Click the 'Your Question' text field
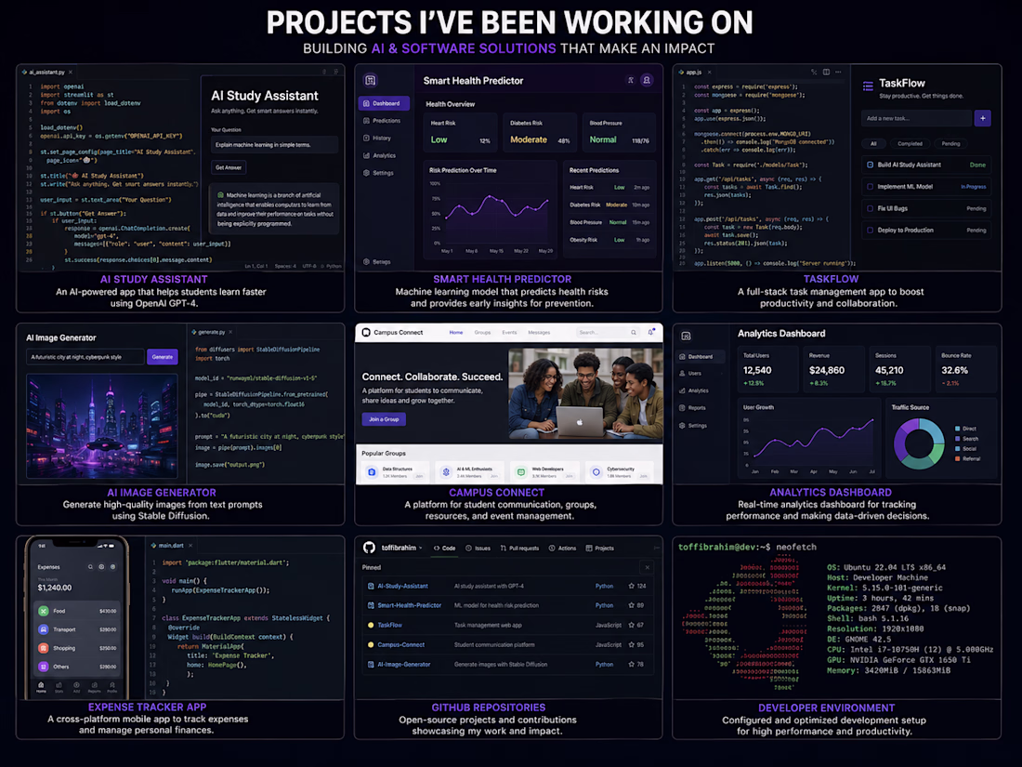This screenshot has width=1022, height=767. pyautogui.click(x=274, y=145)
